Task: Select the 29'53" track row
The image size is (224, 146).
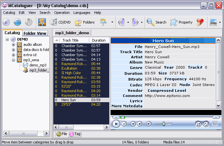Action: pyautogui.click(x=81, y=104)
